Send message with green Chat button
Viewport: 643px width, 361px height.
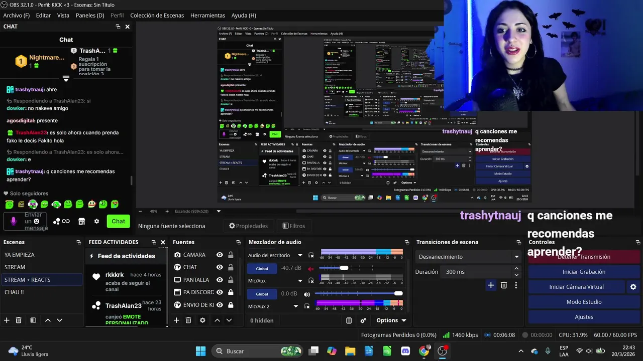(x=119, y=221)
